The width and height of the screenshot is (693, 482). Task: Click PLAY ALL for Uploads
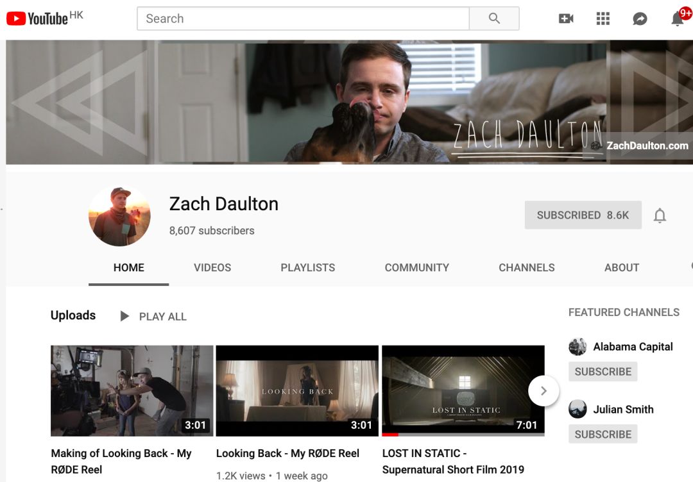tap(153, 317)
